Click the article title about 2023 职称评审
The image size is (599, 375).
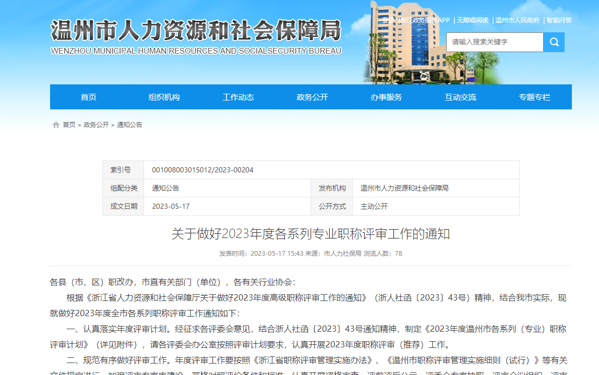(x=310, y=234)
